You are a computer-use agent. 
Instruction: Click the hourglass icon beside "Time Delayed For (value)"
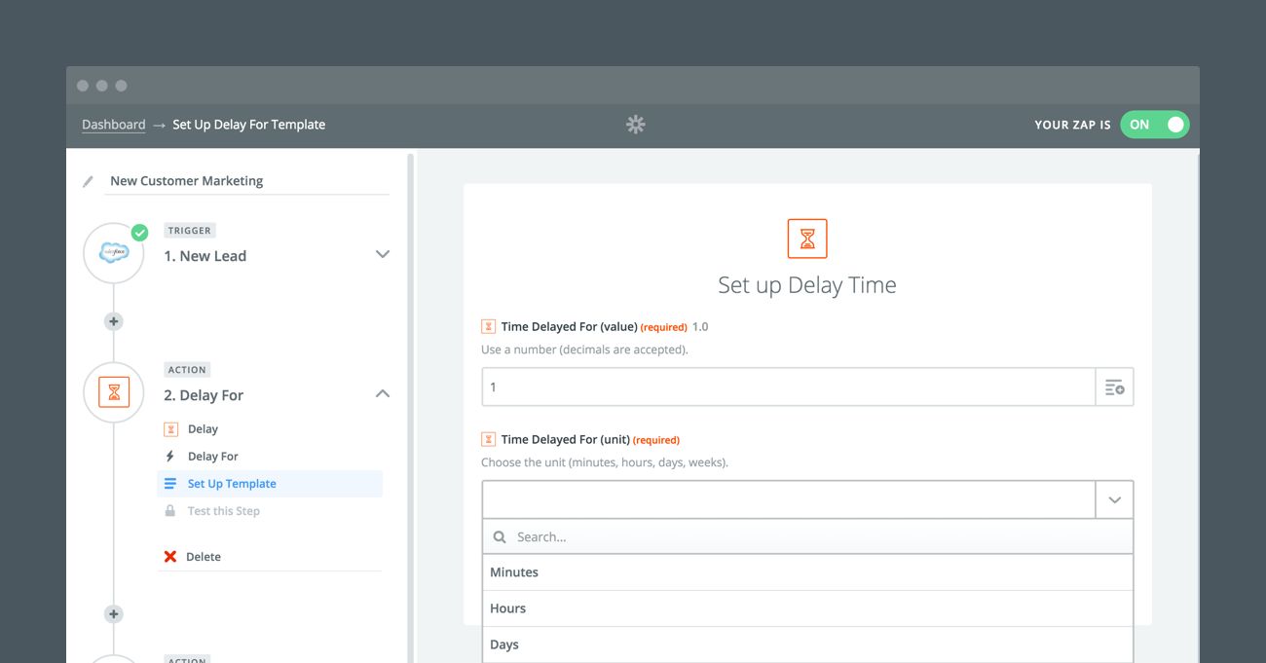(488, 327)
